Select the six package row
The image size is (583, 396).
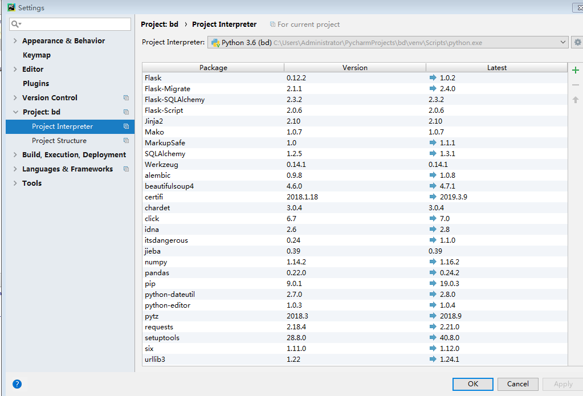click(355, 348)
